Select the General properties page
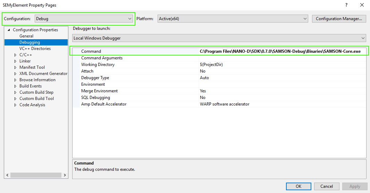Viewport: 370px width, 193px height. point(26,36)
